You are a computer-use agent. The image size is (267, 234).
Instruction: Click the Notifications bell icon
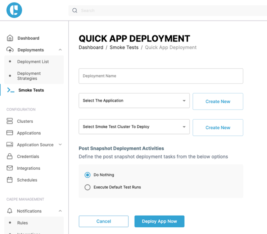pyautogui.click(x=10, y=211)
